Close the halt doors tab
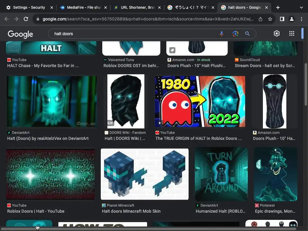The width and height of the screenshot is (308, 231). [266, 8]
